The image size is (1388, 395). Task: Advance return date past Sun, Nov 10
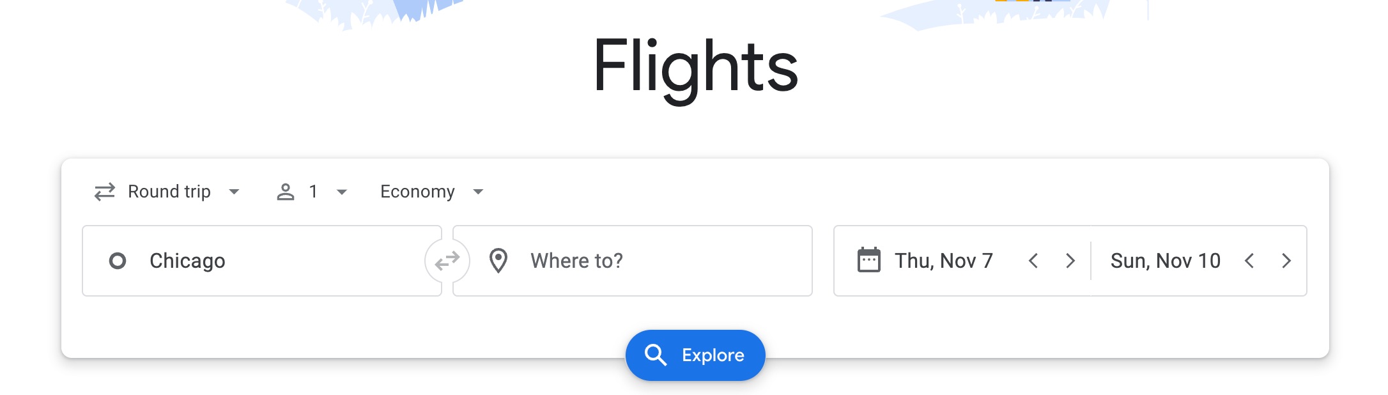[x=1287, y=260]
